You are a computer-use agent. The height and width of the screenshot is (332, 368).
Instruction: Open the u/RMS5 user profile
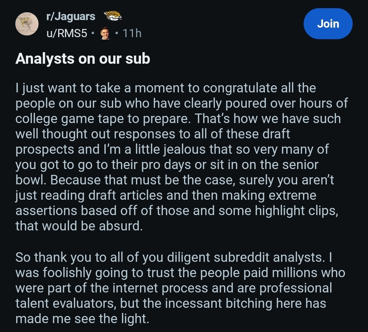[67, 33]
